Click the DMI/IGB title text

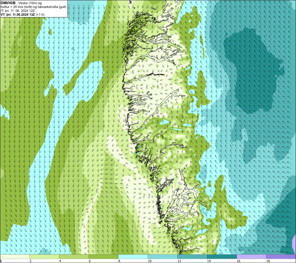[x=8, y=3]
